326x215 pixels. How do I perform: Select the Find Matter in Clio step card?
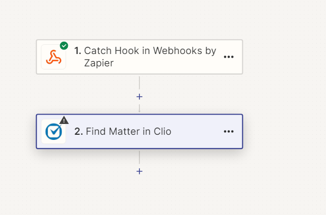(x=139, y=131)
